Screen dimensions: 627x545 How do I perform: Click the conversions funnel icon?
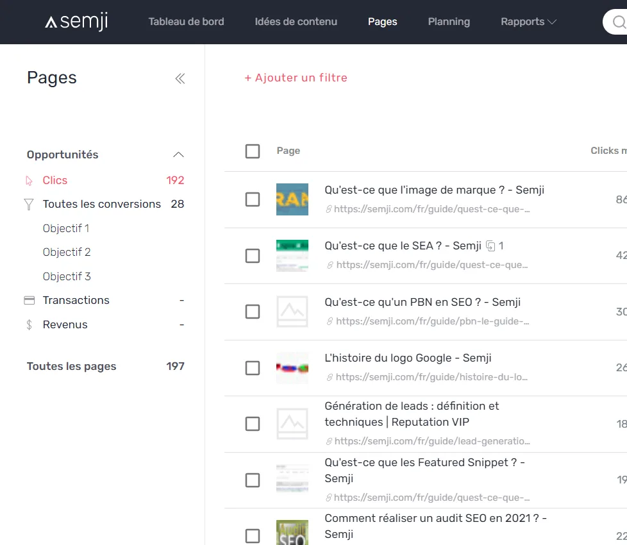pos(29,205)
